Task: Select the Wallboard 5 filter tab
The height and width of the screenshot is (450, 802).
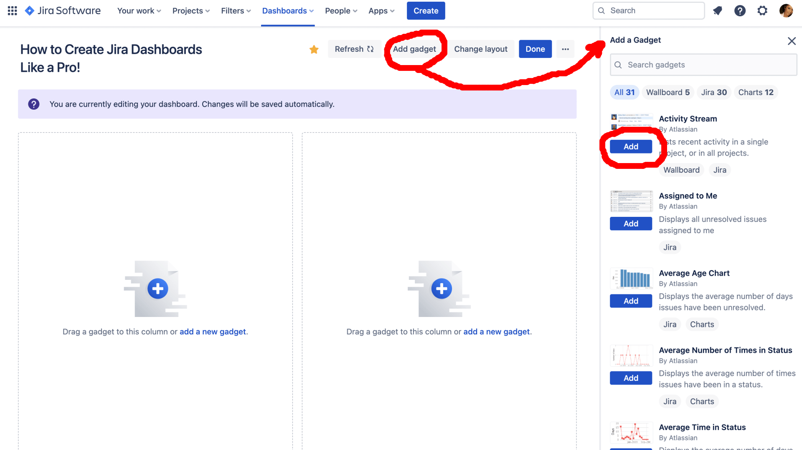Action: (668, 93)
